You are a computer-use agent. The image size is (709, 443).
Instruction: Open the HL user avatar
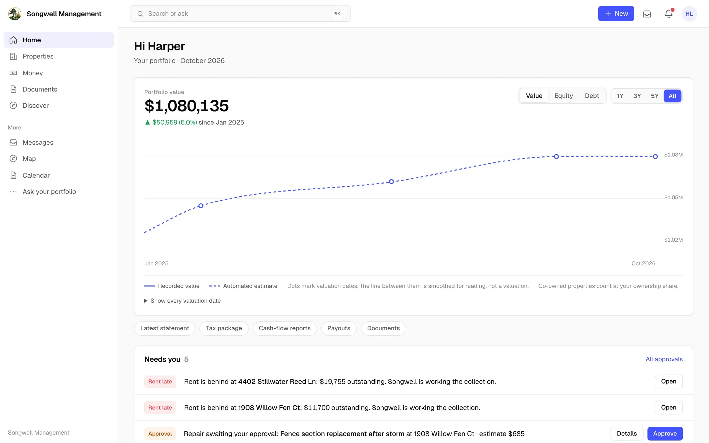[x=689, y=14]
